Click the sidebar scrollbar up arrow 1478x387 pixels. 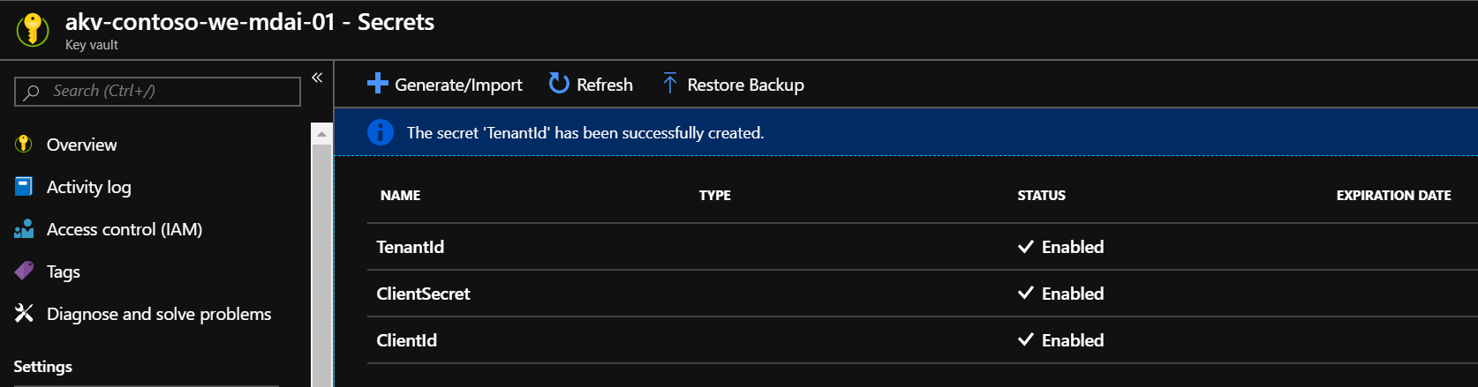pyautogui.click(x=321, y=134)
